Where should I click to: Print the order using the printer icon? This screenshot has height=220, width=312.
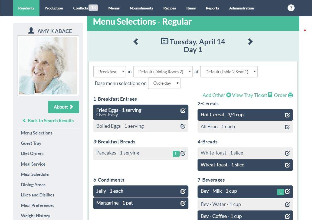pos(291,95)
